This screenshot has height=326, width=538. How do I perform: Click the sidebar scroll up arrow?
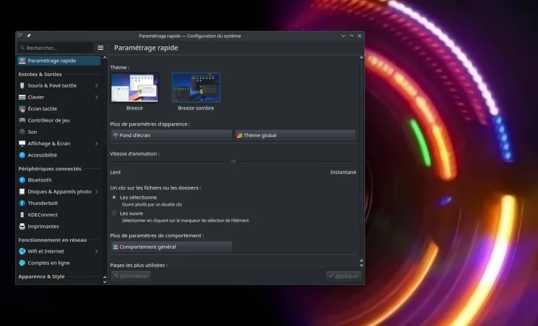pos(105,58)
